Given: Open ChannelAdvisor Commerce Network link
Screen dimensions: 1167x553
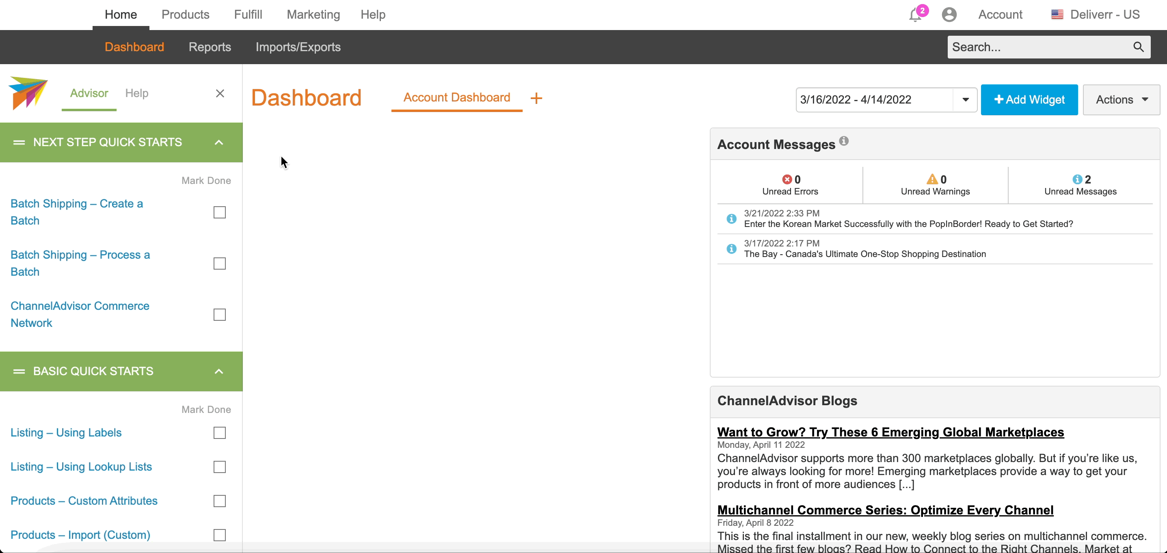Looking at the screenshot, I should [x=80, y=314].
